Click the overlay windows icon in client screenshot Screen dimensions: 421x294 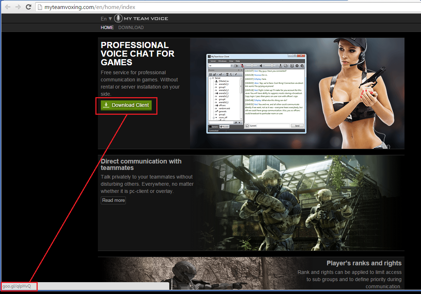coord(286,66)
